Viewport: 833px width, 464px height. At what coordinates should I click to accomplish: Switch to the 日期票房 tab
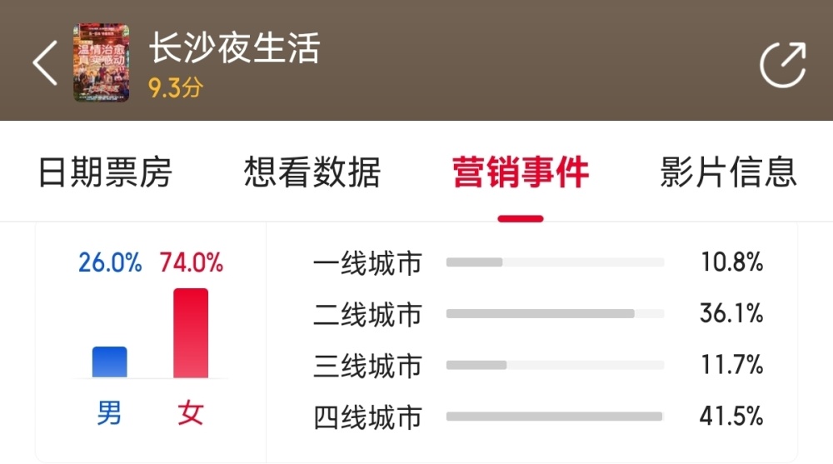click(x=105, y=172)
